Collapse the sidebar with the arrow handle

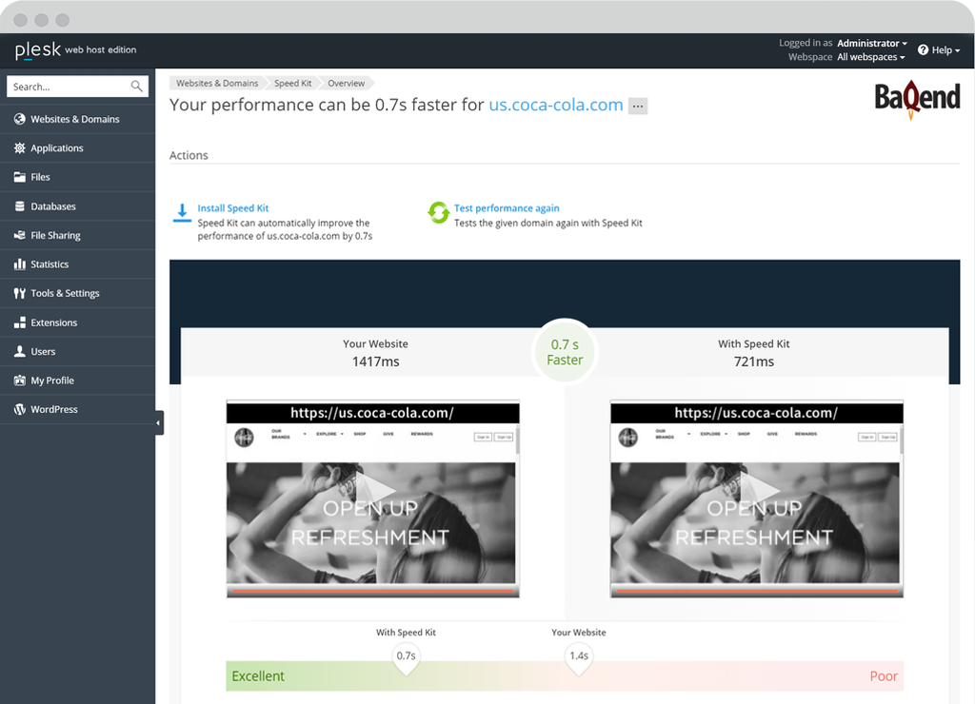click(x=159, y=422)
